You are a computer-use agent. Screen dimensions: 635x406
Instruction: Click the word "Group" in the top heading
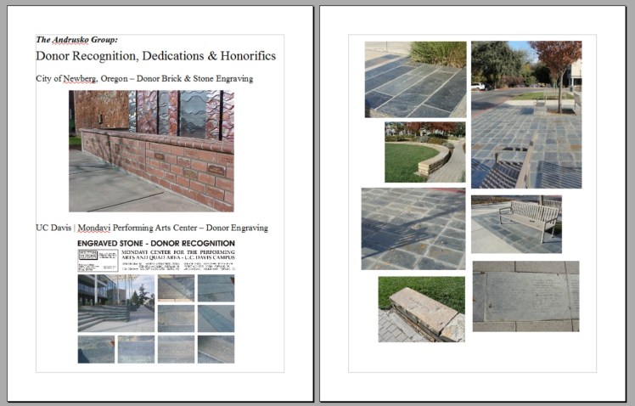tap(104, 39)
